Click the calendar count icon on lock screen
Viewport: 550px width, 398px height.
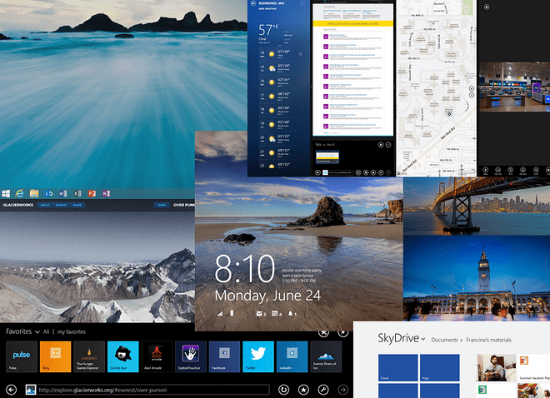coord(277,314)
